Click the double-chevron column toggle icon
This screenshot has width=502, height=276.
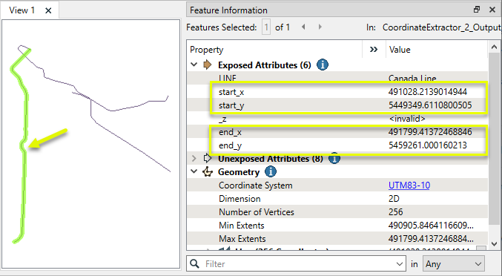coord(373,50)
